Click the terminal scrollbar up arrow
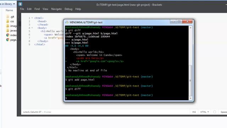Viewport: 227px width, 128px height. pyautogui.click(x=190, y=28)
